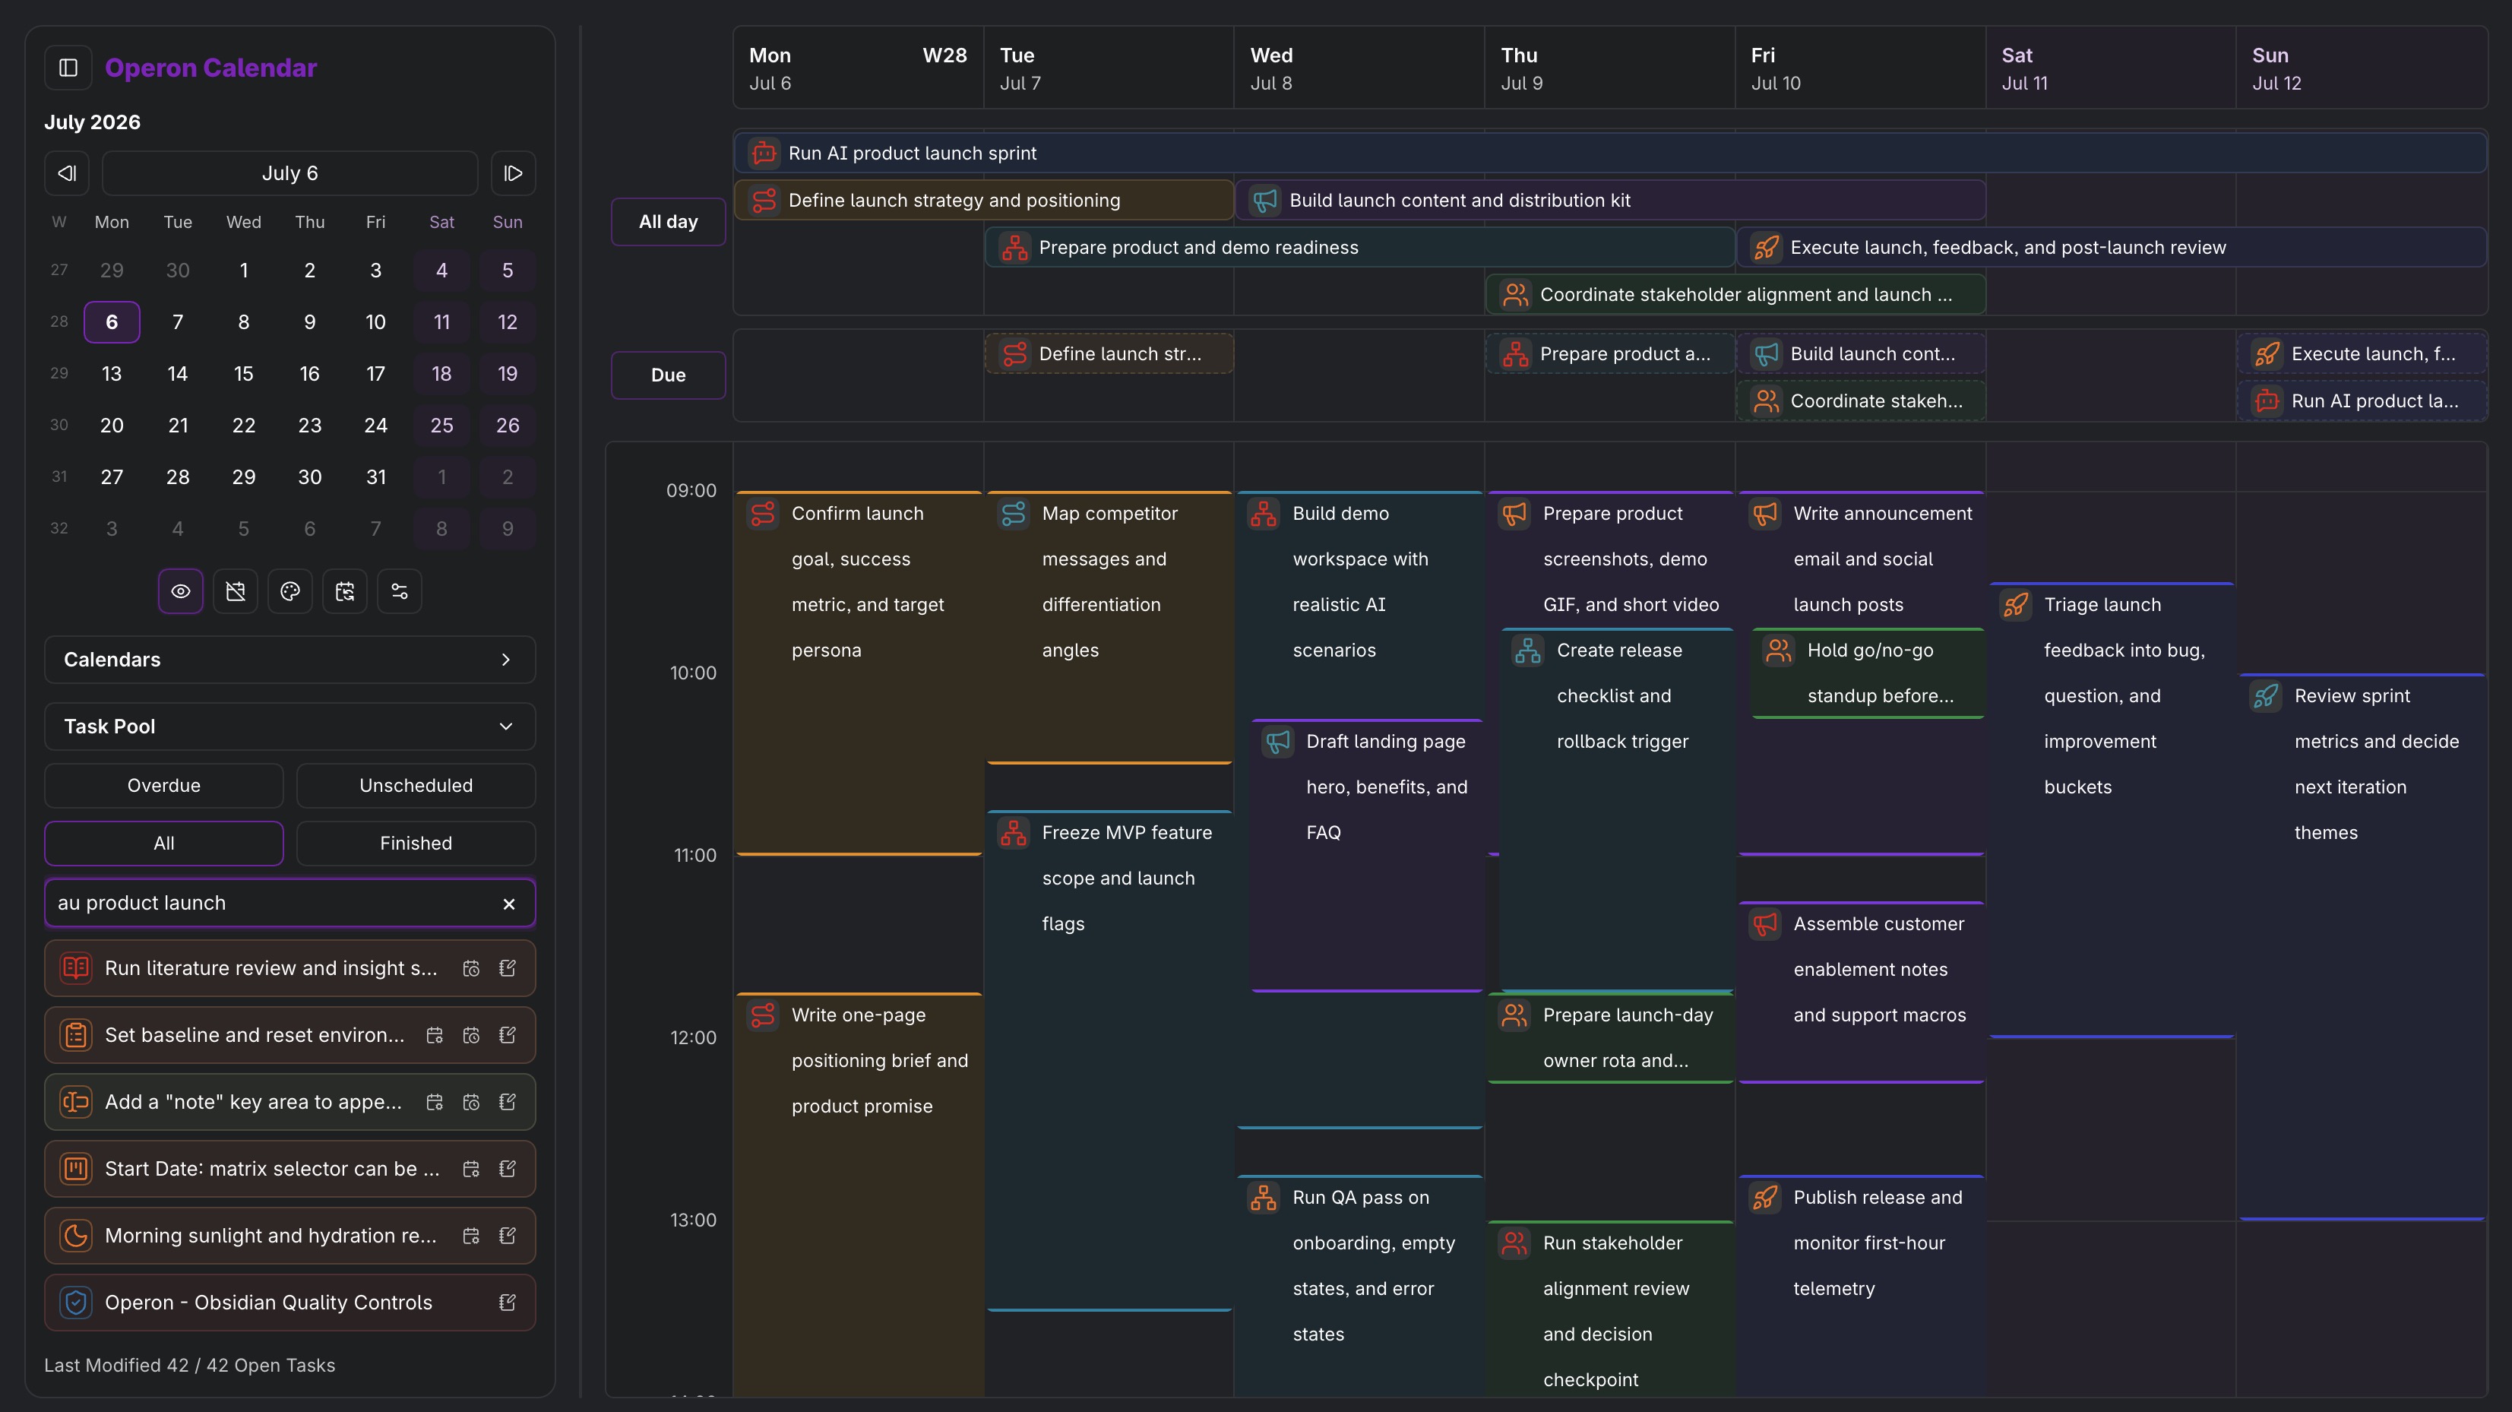Clear the task search text

click(x=508, y=904)
